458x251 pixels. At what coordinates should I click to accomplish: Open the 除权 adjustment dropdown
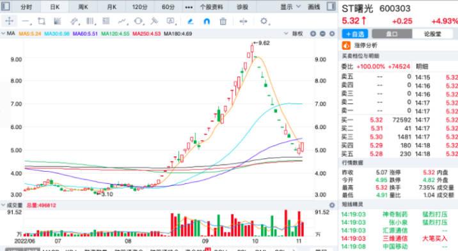tap(294, 33)
